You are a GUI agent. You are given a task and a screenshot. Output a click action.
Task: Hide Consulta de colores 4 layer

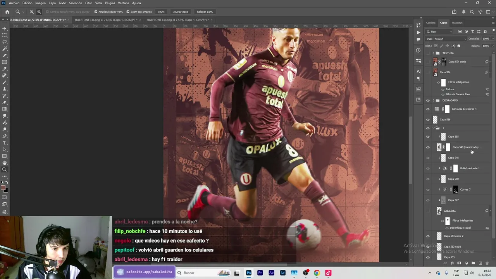pos(428,109)
